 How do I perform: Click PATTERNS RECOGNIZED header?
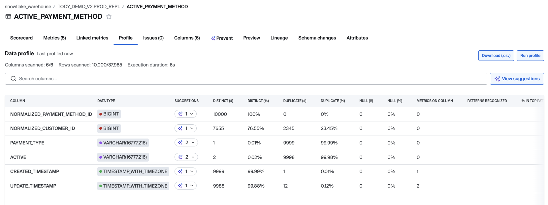coord(487,101)
